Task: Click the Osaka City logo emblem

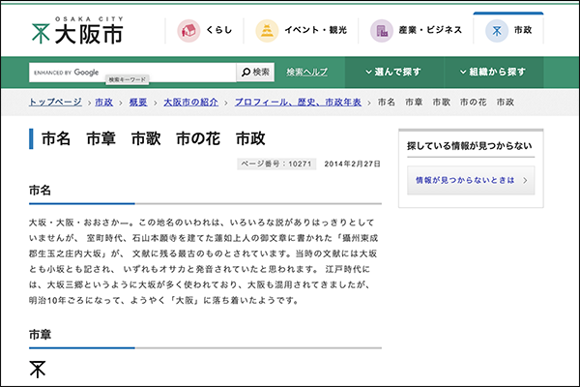Action: [x=41, y=34]
